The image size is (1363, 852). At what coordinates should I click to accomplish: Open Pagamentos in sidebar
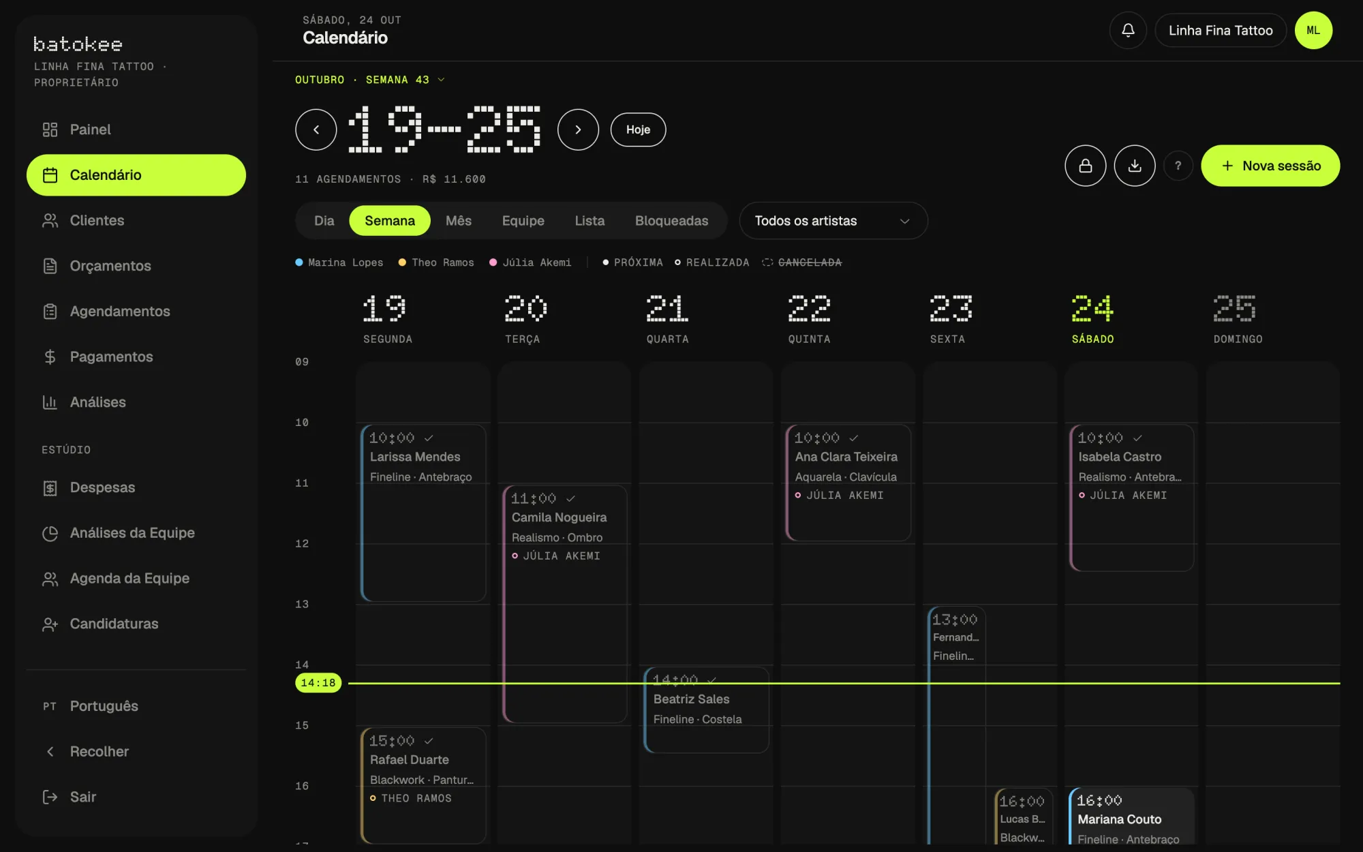(x=136, y=356)
